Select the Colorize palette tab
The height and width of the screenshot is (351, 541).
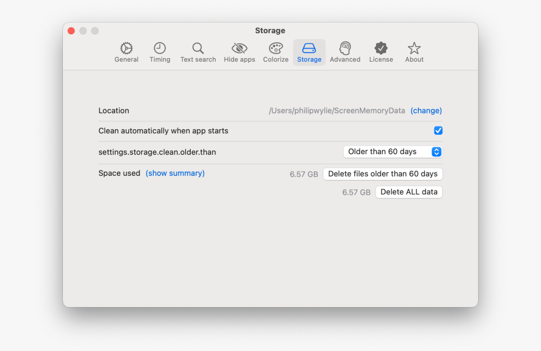(x=276, y=52)
